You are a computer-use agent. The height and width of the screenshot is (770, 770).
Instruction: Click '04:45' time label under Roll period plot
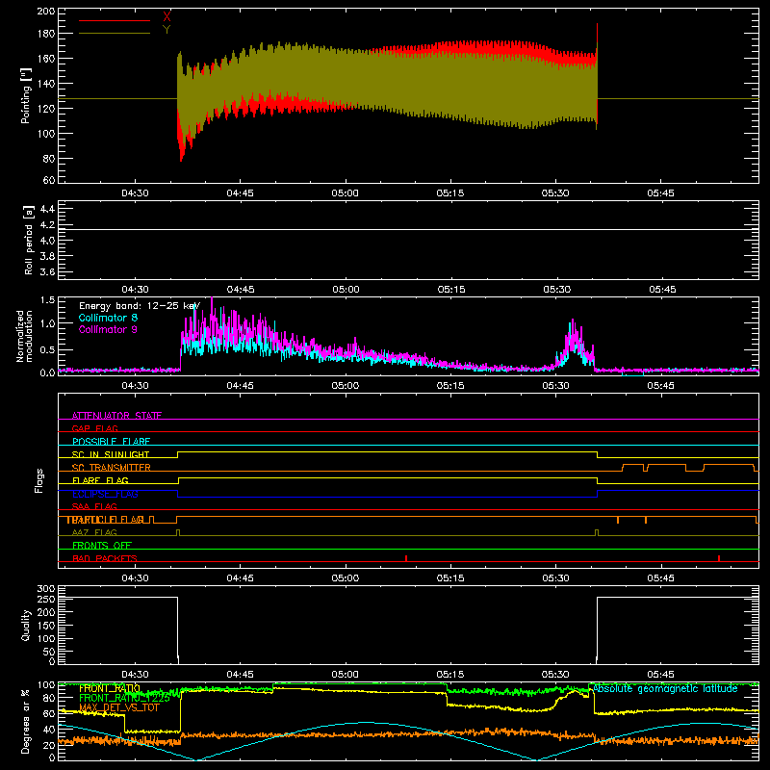tap(240, 290)
